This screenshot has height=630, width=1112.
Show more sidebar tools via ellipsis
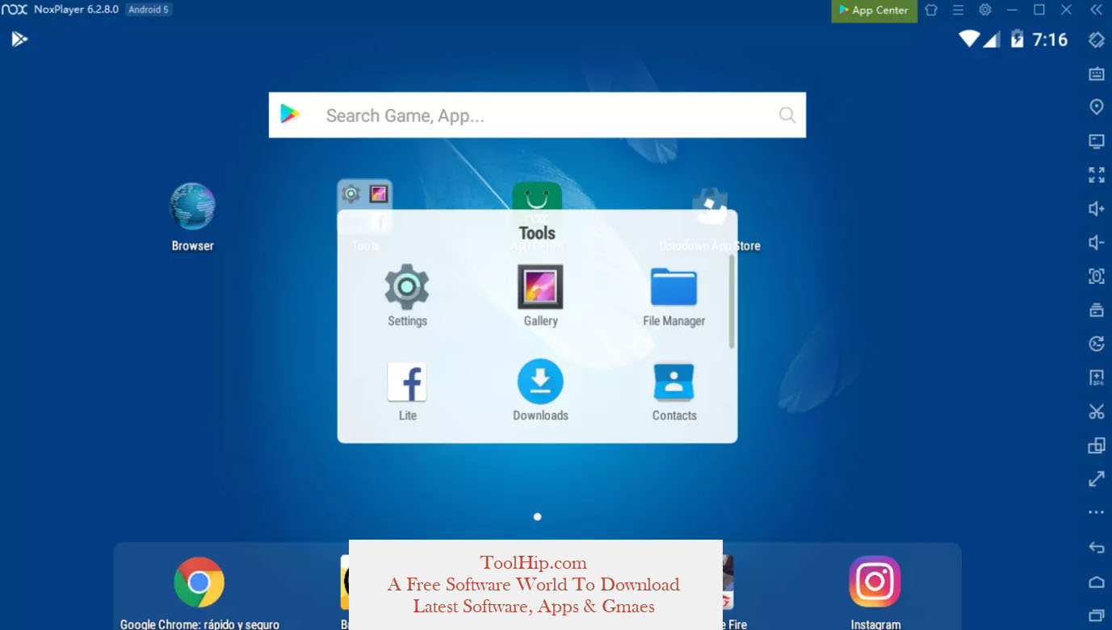click(1096, 512)
